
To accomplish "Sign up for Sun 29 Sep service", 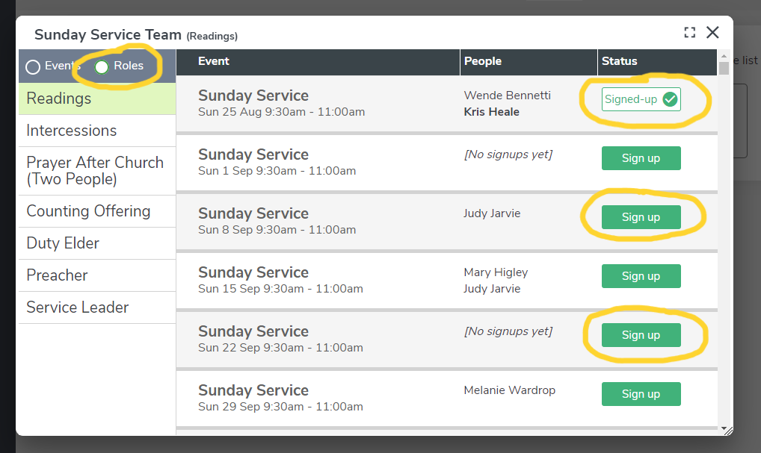I will [641, 394].
